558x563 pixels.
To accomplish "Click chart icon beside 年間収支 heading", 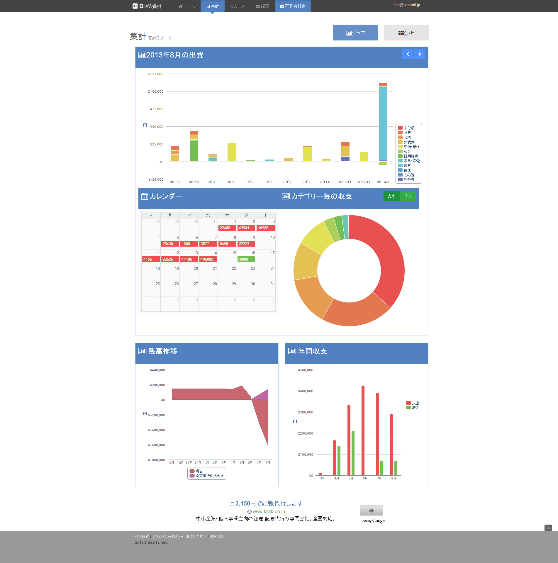I will pos(292,351).
